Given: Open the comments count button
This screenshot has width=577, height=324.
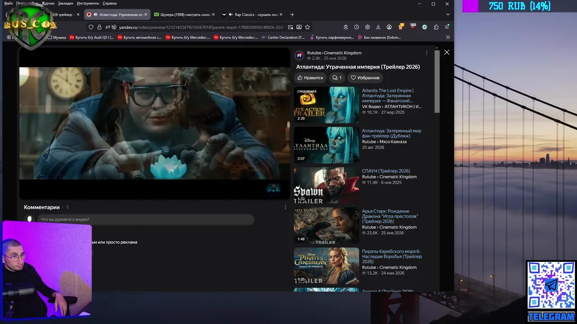Looking at the screenshot, I should coord(337,78).
